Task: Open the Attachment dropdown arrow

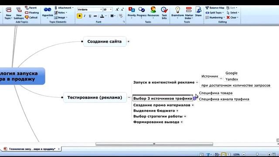Action: click(73, 8)
